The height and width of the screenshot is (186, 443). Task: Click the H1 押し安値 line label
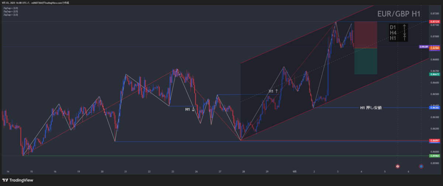click(371, 108)
